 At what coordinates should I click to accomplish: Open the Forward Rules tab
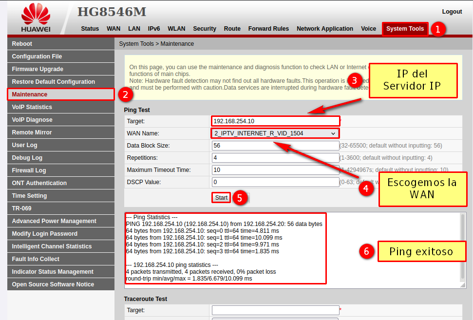268,29
